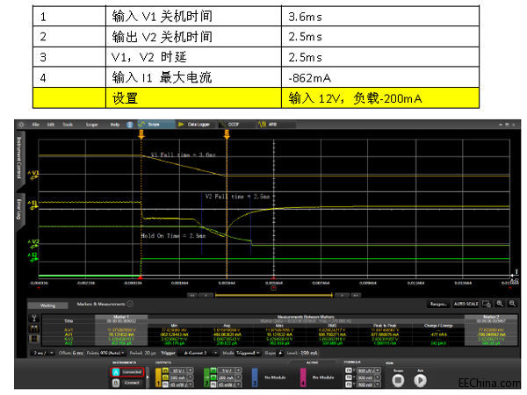Click the Ranges... button
This screenshot has width=527, height=395.
(438, 305)
